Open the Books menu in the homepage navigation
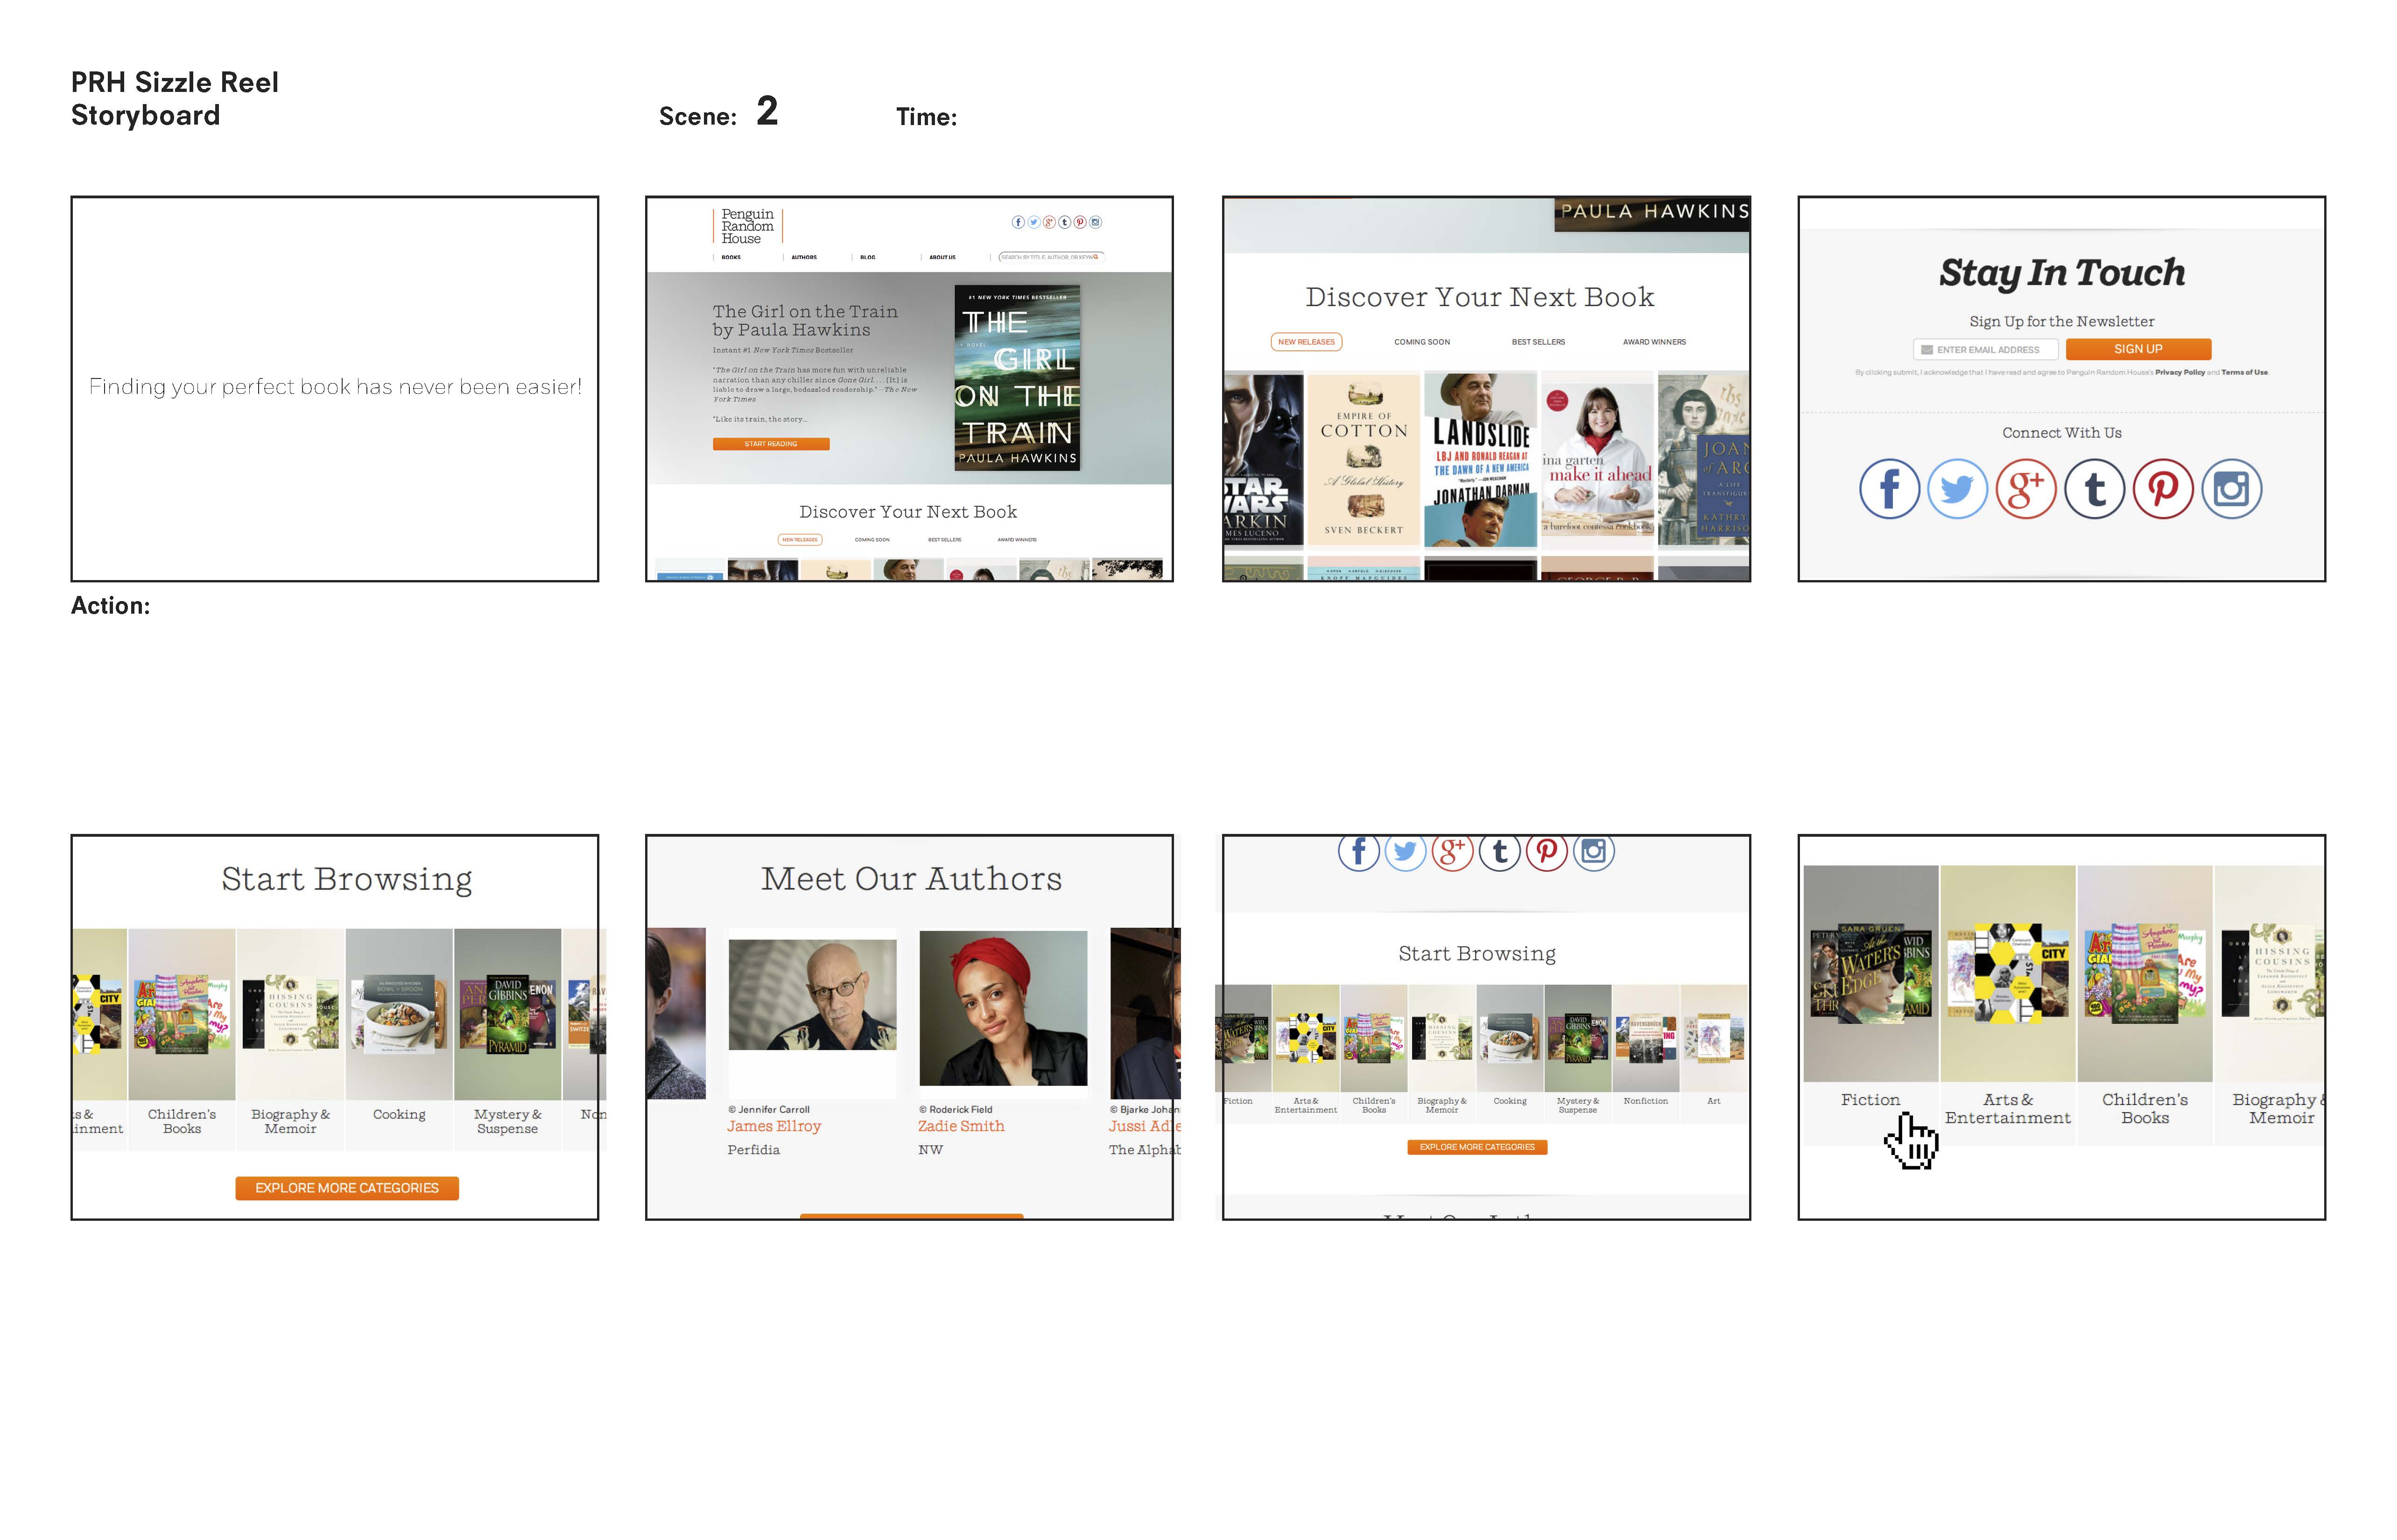The height and width of the screenshot is (1540, 2397). [731, 257]
